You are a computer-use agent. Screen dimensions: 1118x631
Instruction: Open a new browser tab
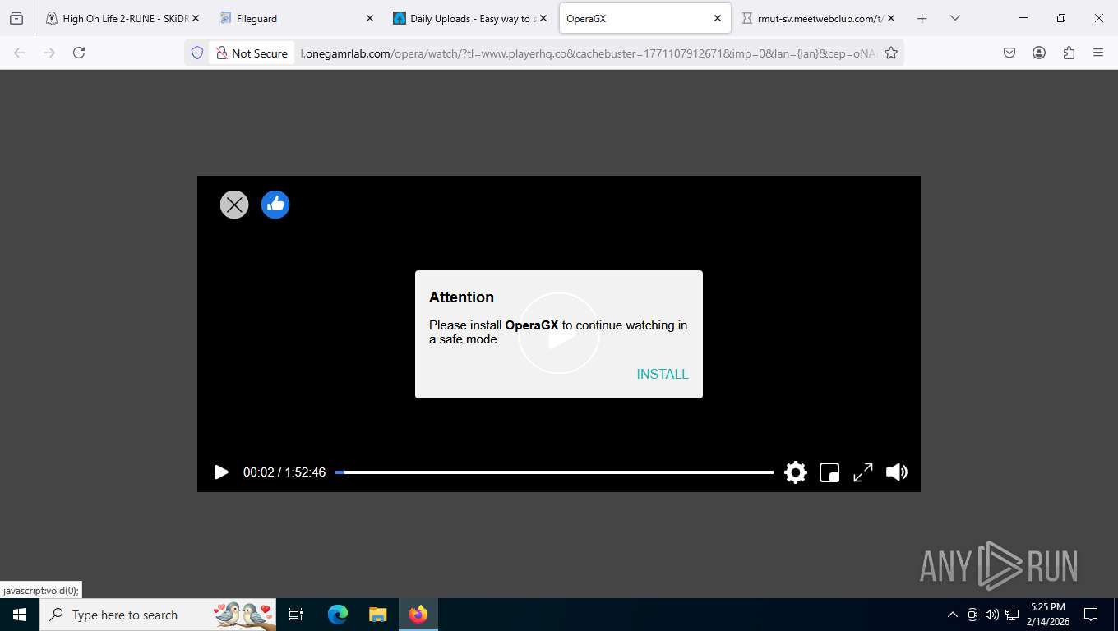pos(922,18)
